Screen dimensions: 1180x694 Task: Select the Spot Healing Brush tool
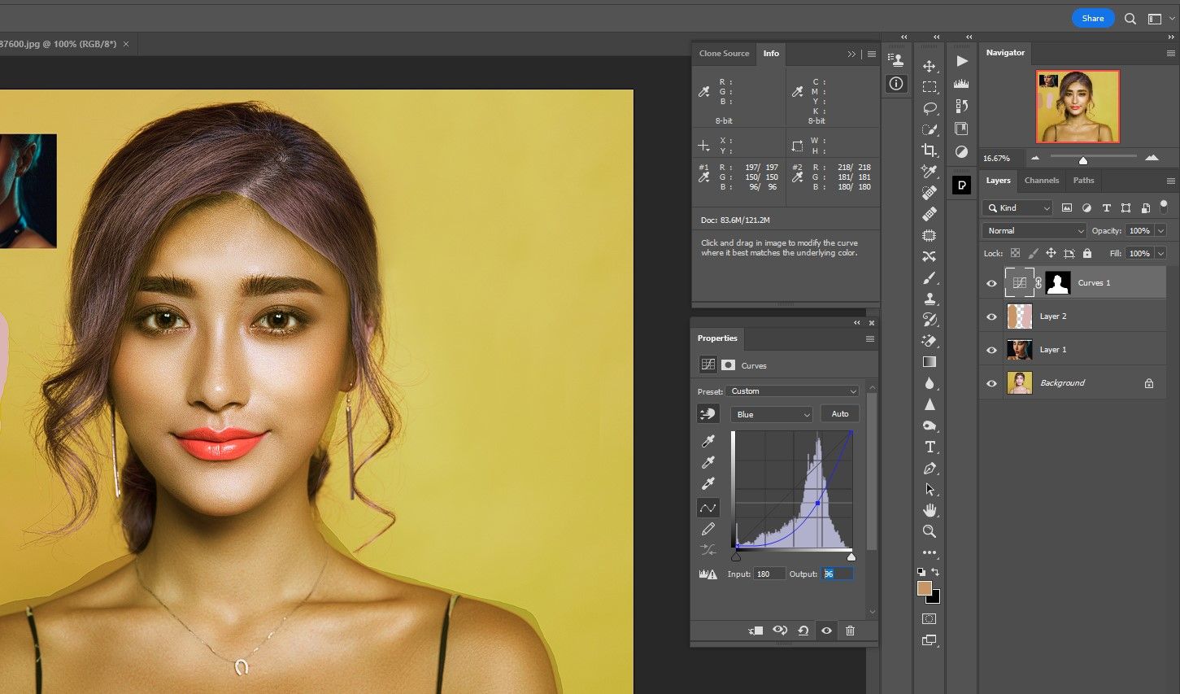tap(930, 193)
